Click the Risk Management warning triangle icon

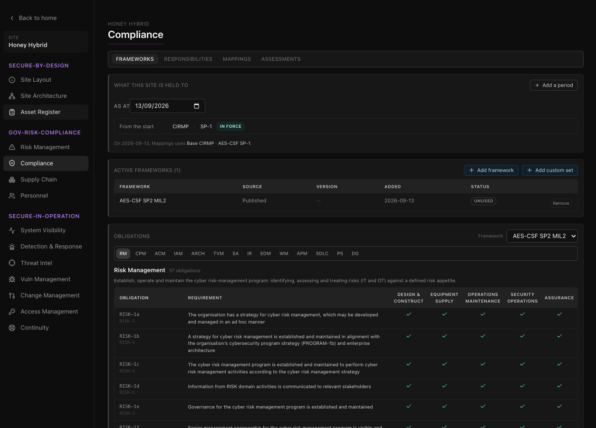coord(12,147)
